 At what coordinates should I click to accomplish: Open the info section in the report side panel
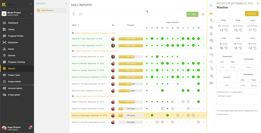click(211, 6)
